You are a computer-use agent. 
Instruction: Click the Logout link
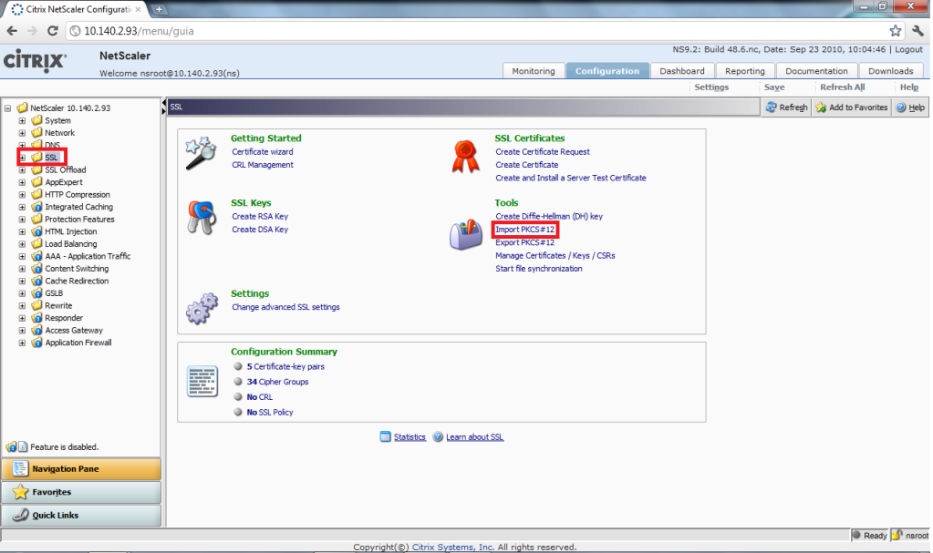(x=908, y=49)
